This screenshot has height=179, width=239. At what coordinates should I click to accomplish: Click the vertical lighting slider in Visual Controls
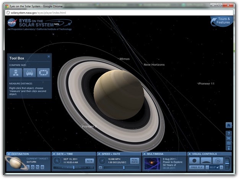[x=227, y=163]
